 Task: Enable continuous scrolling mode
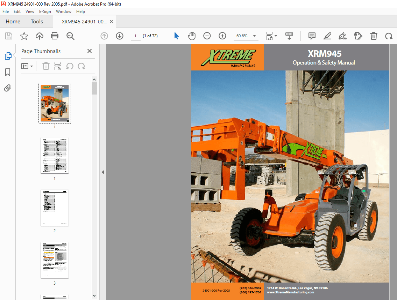(289, 36)
